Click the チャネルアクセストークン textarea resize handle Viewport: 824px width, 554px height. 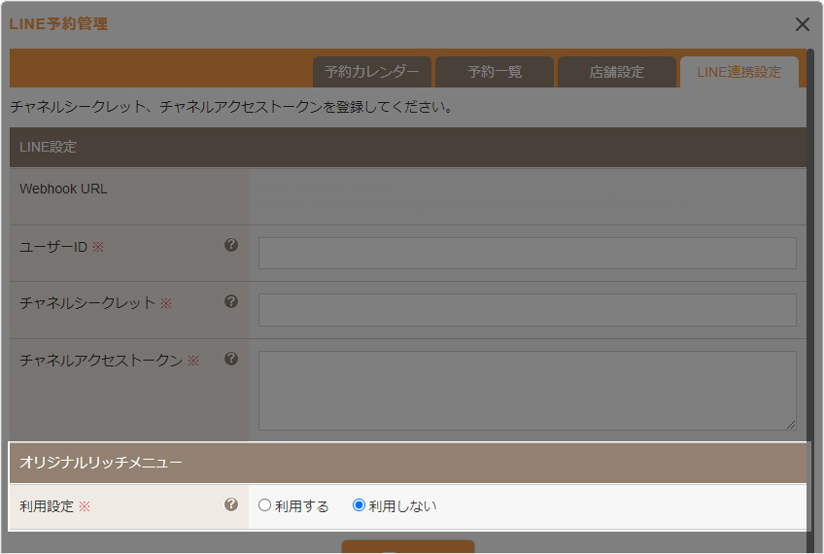click(x=791, y=425)
